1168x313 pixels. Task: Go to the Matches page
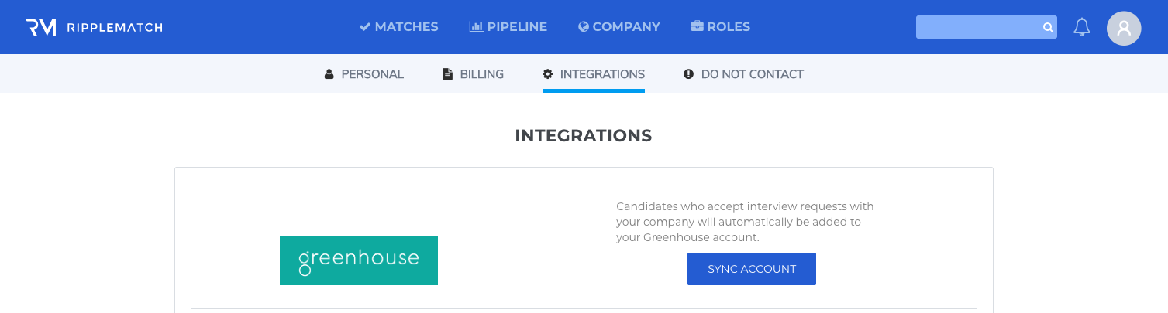point(399,27)
